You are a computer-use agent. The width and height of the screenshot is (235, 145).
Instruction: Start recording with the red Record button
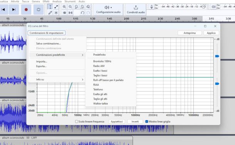(x=26, y=10)
